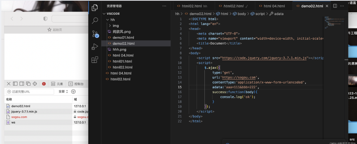
Task: Click the resource type filter icon
Action: [73, 92]
